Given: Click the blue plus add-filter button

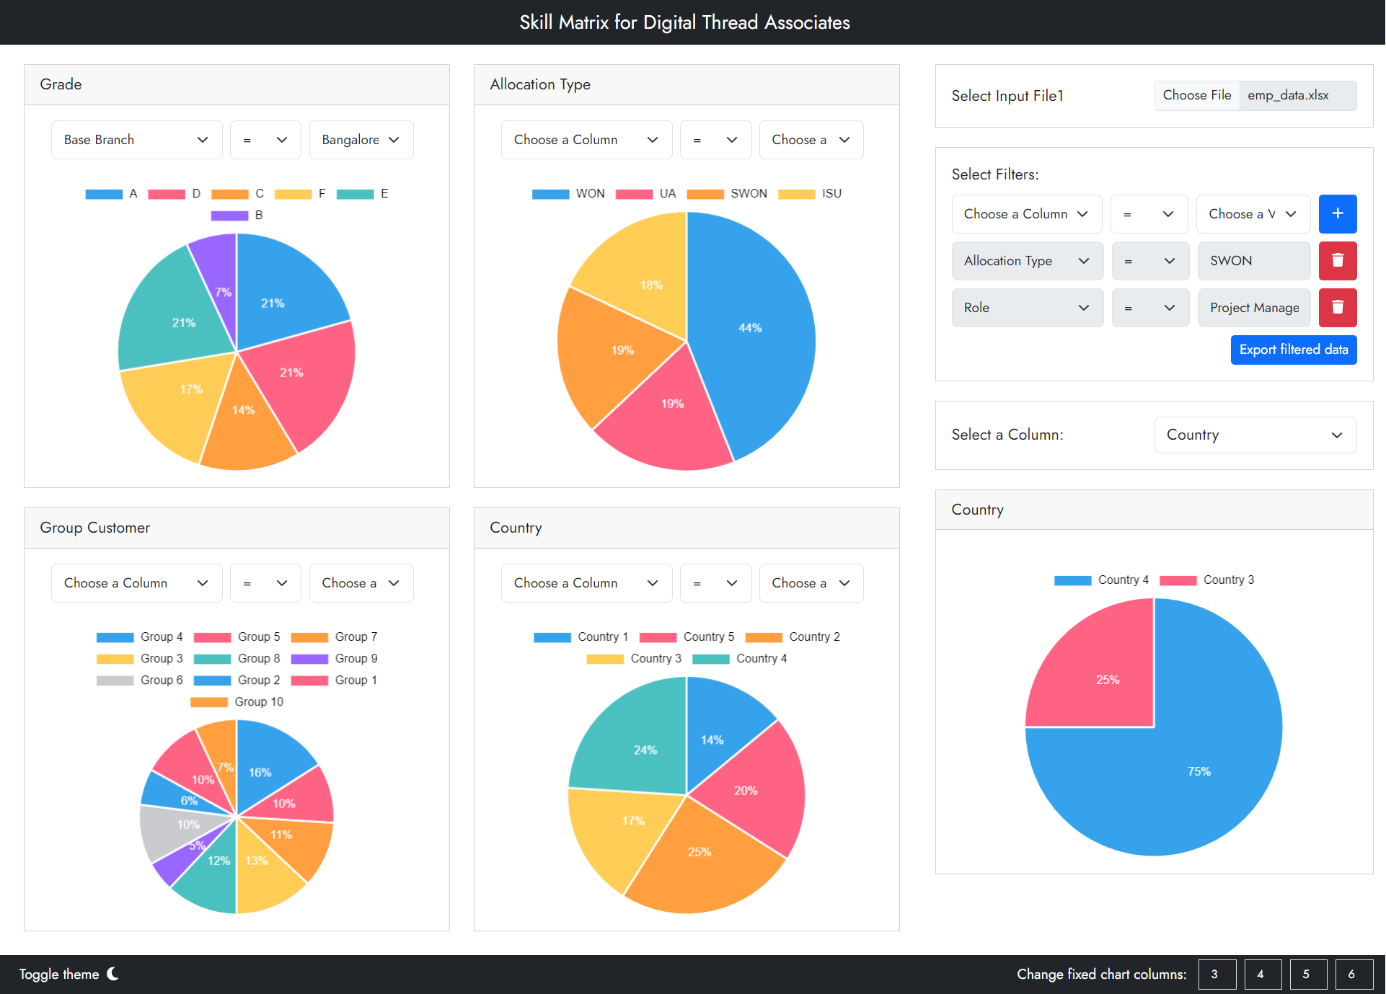Looking at the screenshot, I should tap(1337, 214).
